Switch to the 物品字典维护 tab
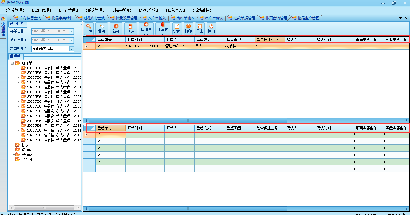 pos(59,18)
